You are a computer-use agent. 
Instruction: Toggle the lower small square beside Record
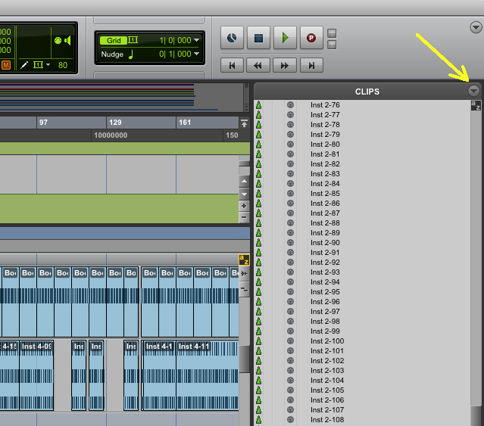pyautogui.click(x=332, y=45)
